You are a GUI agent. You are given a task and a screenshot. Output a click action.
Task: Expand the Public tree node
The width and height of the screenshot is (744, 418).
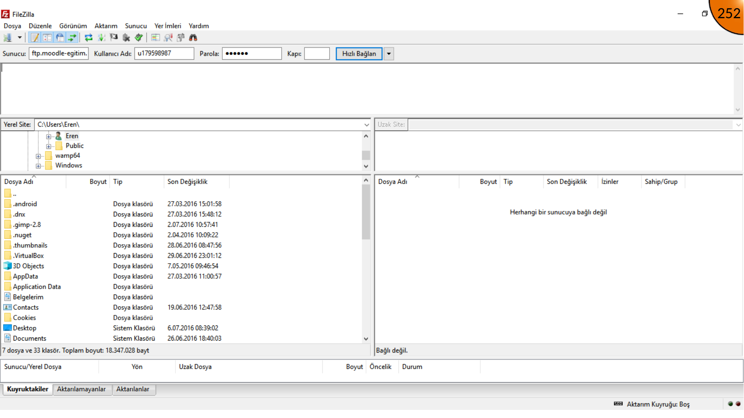[48, 146]
